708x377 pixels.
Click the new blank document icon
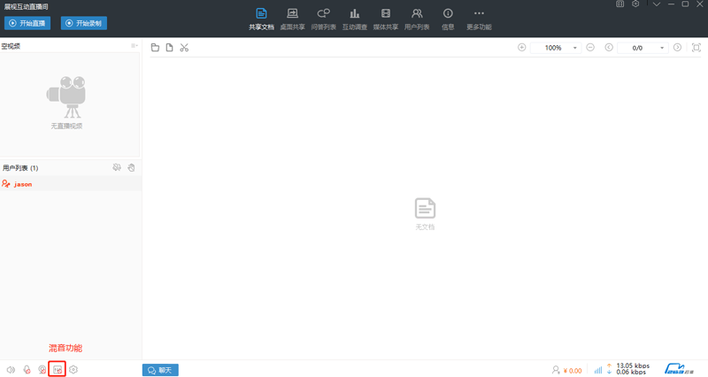(x=169, y=48)
